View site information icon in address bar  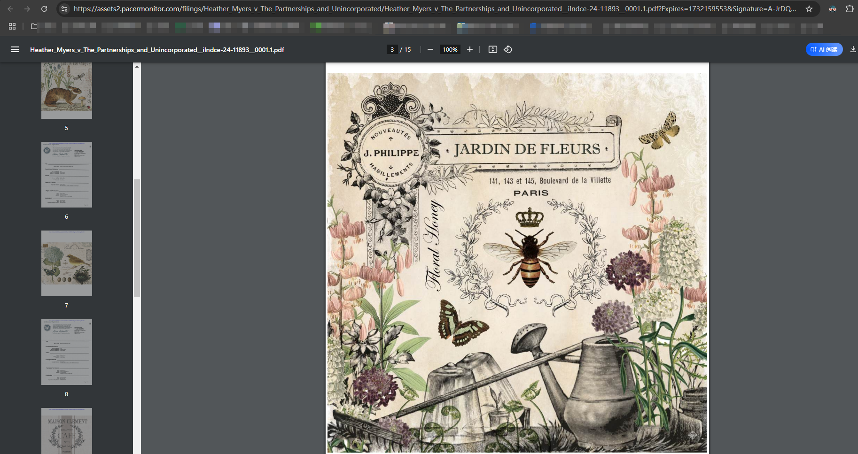[x=64, y=9]
